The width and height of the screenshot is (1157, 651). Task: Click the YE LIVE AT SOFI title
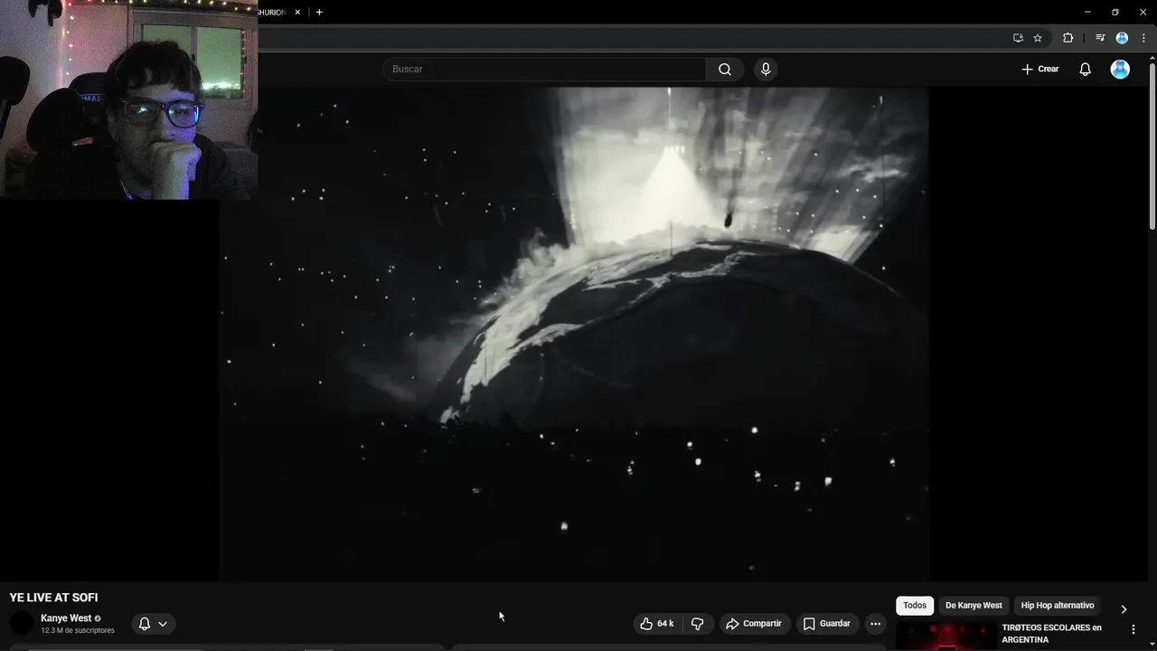click(54, 598)
